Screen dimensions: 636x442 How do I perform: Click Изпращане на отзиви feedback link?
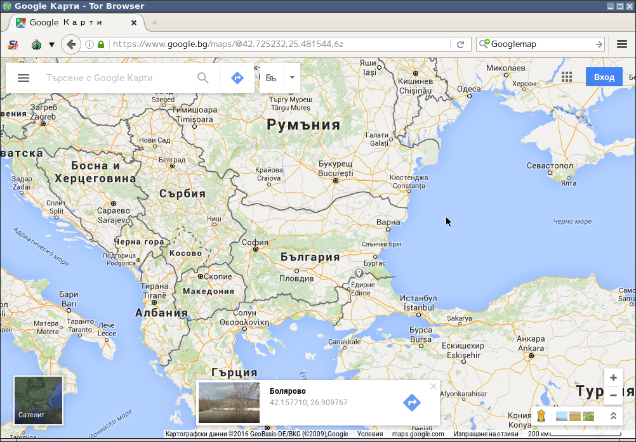pos(486,434)
